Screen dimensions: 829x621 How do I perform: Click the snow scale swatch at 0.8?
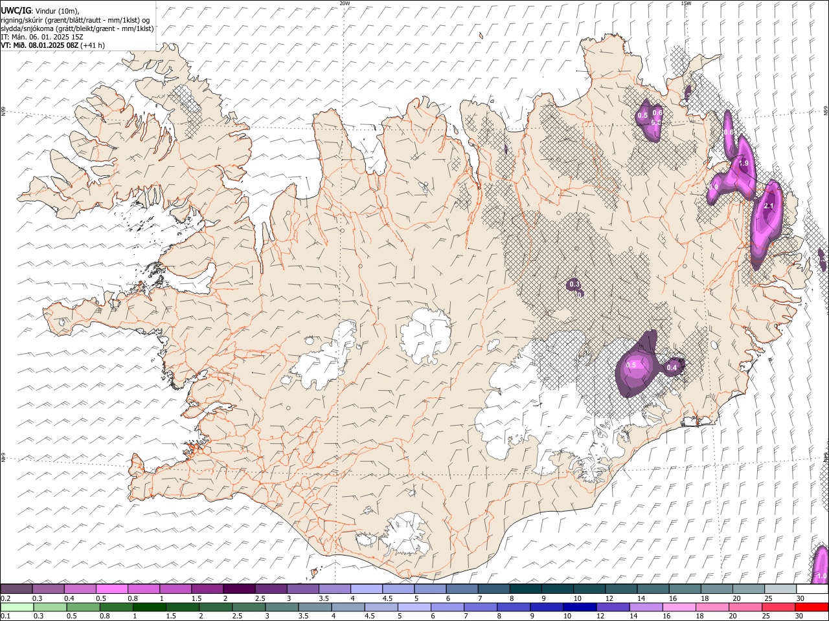click(143, 589)
